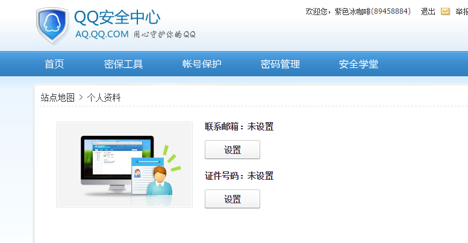Screen dimensions: 468x243
Task: Click 设置 button under 证件号码
Action: pos(232,199)
